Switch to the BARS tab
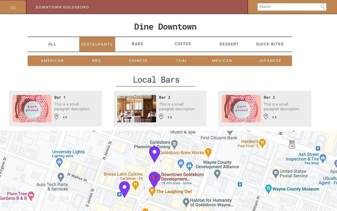337x211 pixels. pyautogui.click(x=138, y=44)
